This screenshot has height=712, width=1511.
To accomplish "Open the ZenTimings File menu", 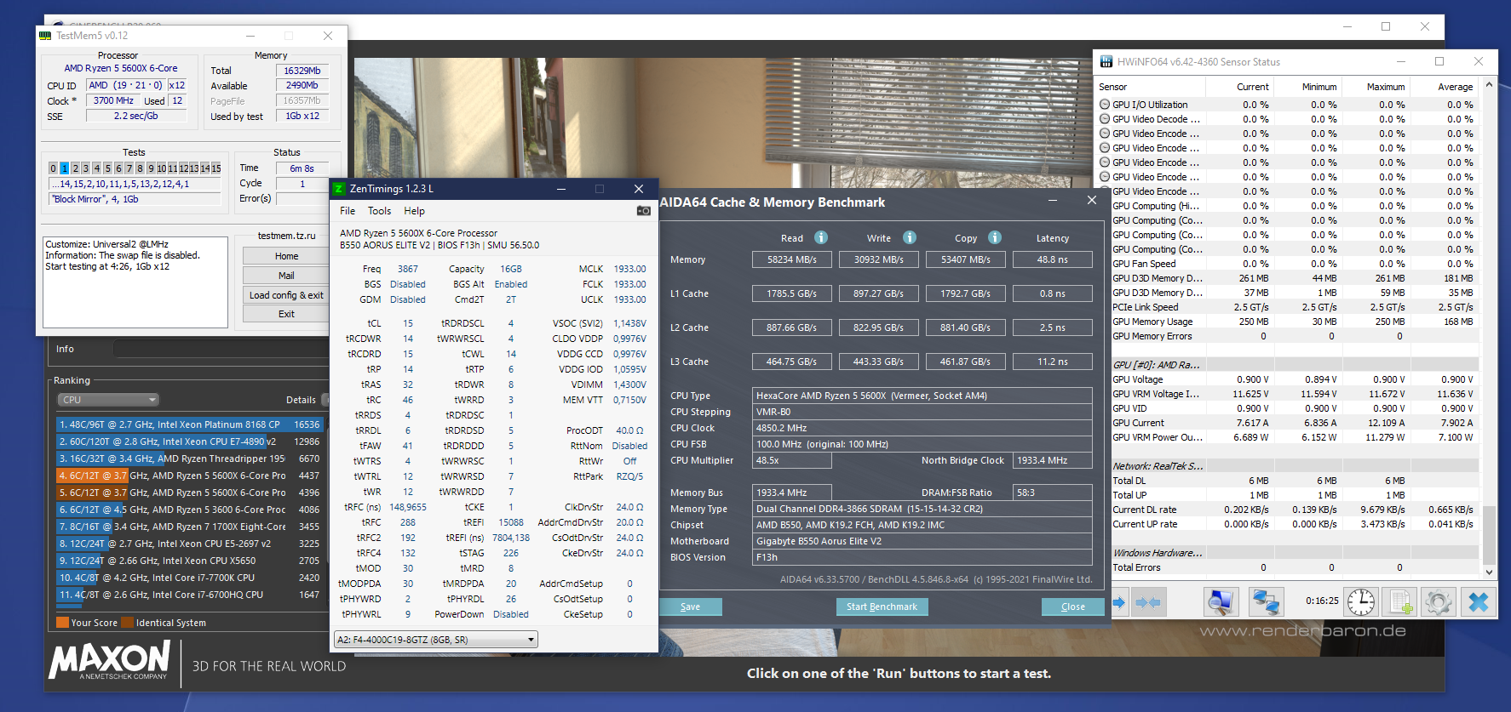I will pos(348,211).
